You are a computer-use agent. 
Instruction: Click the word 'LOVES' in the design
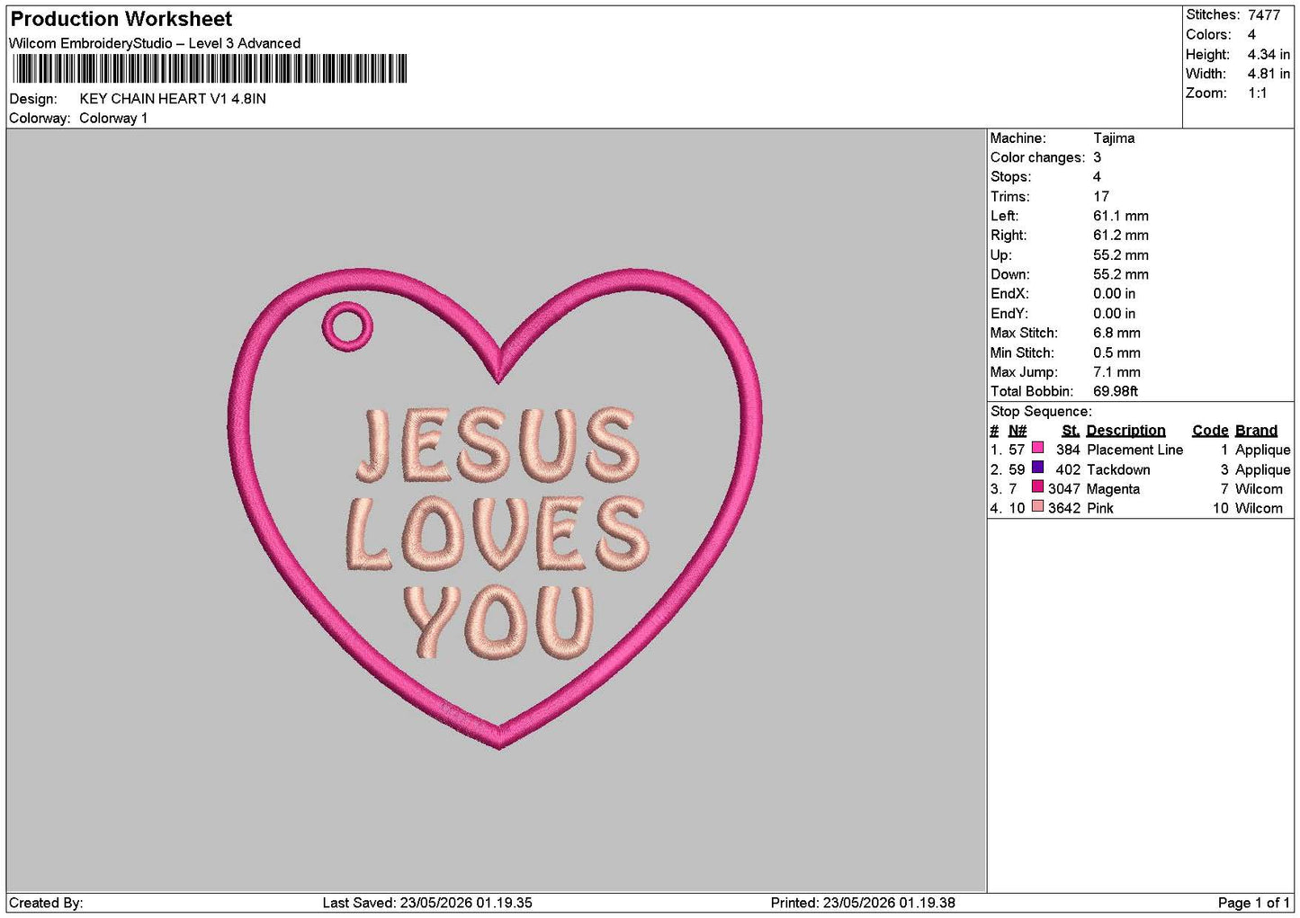click(497, 534)
